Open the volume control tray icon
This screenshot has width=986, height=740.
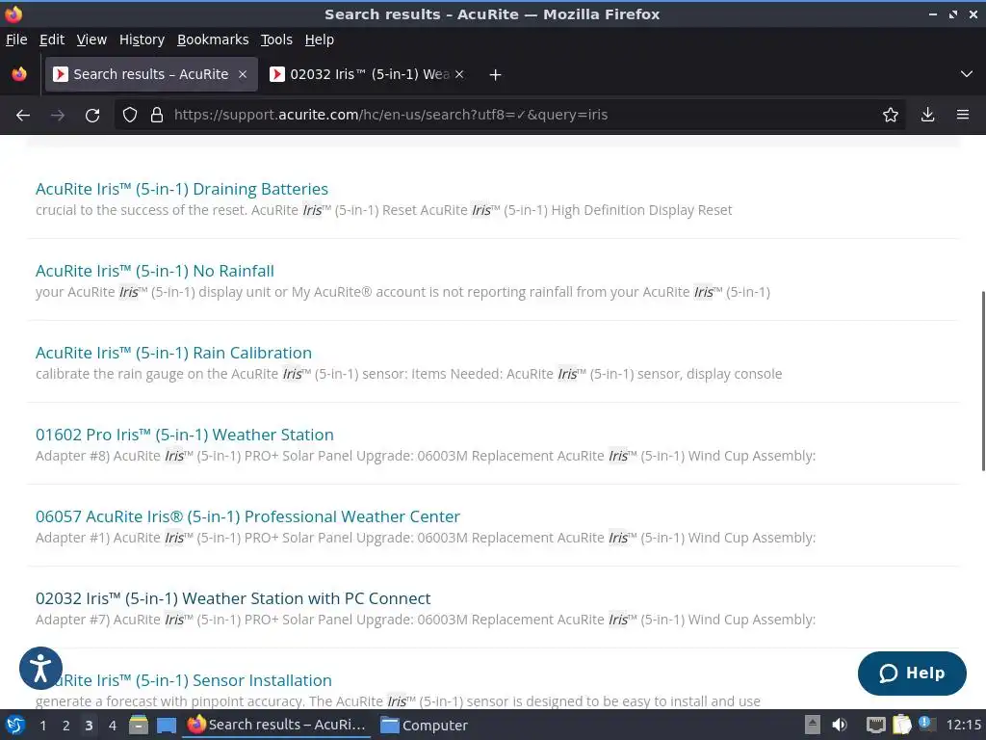coord(839,725)
